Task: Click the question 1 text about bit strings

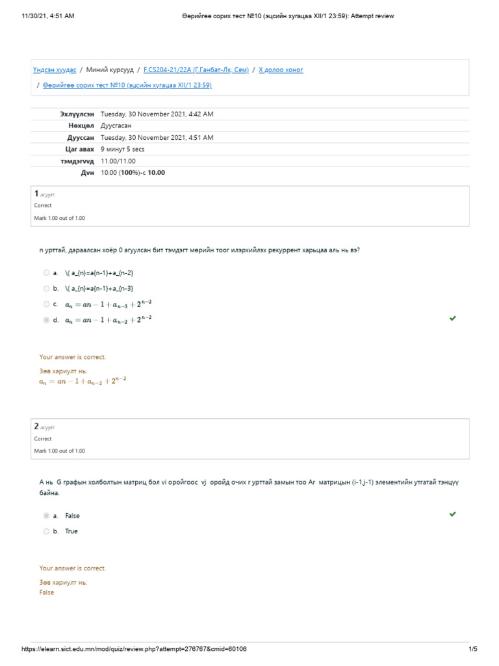Action: coord(199,250)
